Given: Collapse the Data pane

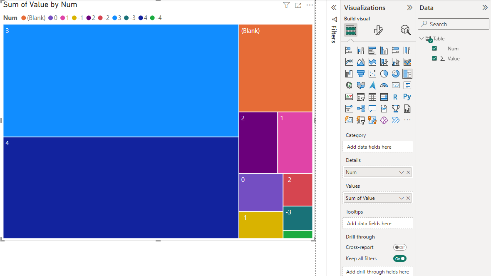Looking at the screenshot, I should click(x=485, y=7).
